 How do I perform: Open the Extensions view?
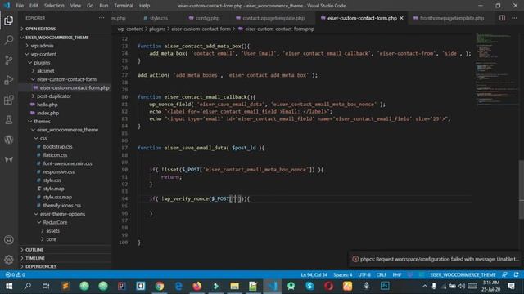click(x=9, y=100)
